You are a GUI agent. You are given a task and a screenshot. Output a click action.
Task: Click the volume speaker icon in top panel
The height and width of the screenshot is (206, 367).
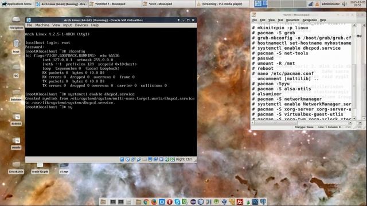click(345, 4)
